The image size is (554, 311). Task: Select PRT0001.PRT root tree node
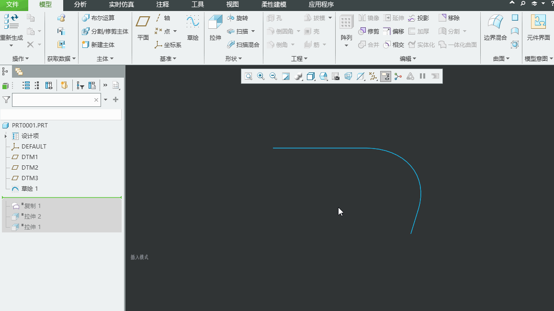tap(30, 126)
